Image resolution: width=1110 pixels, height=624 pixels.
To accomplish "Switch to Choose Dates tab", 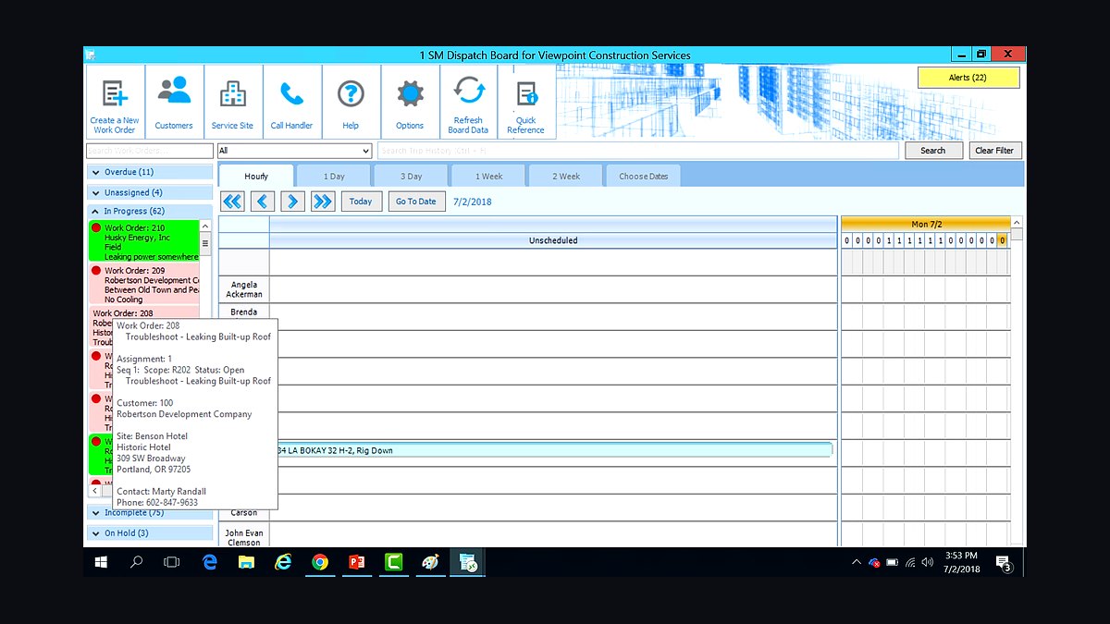I will coord(644,177).
